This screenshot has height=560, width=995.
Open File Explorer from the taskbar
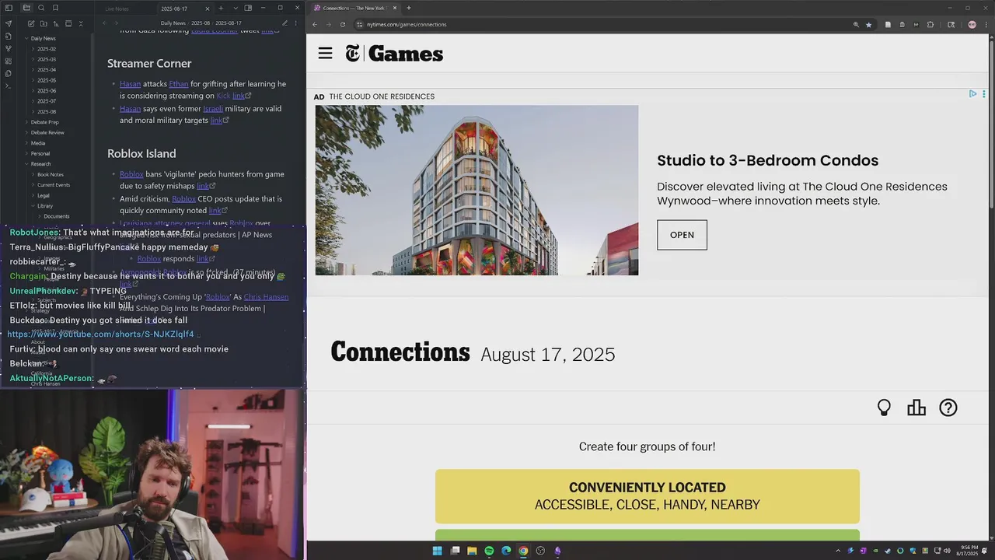[x=472, y=551]
